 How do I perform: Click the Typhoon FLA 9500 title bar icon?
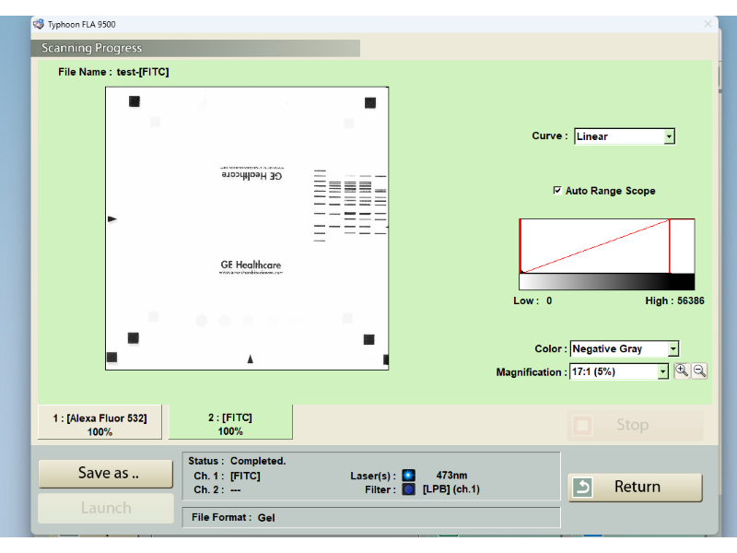coord(38,24)
